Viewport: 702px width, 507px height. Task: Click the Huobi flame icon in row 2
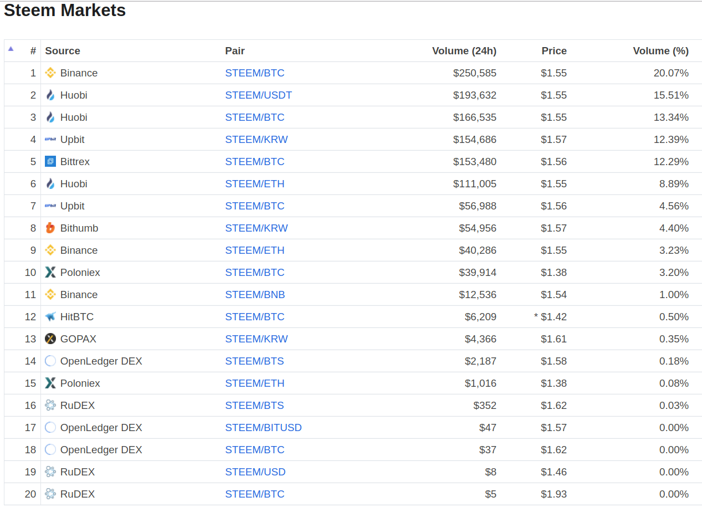(50, 95)
